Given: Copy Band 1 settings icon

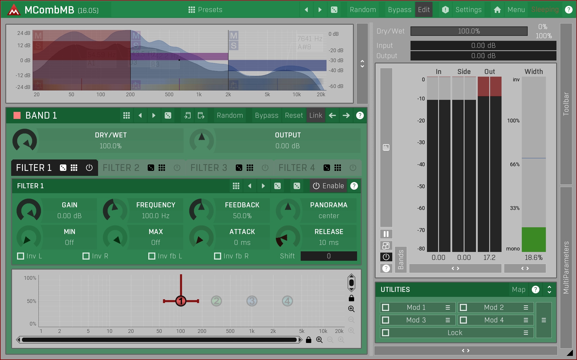Looking at the screenshot, I should [x=187, y=115].
